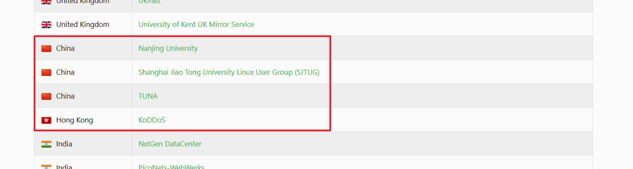The image size is (633, 169).
Task: Open the KoDDoS mirror link
Action: click(x=152, y=120)
